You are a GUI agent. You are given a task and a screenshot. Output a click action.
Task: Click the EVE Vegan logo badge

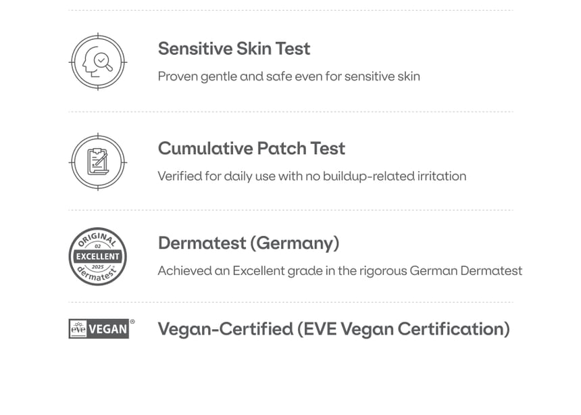[99, 328]
